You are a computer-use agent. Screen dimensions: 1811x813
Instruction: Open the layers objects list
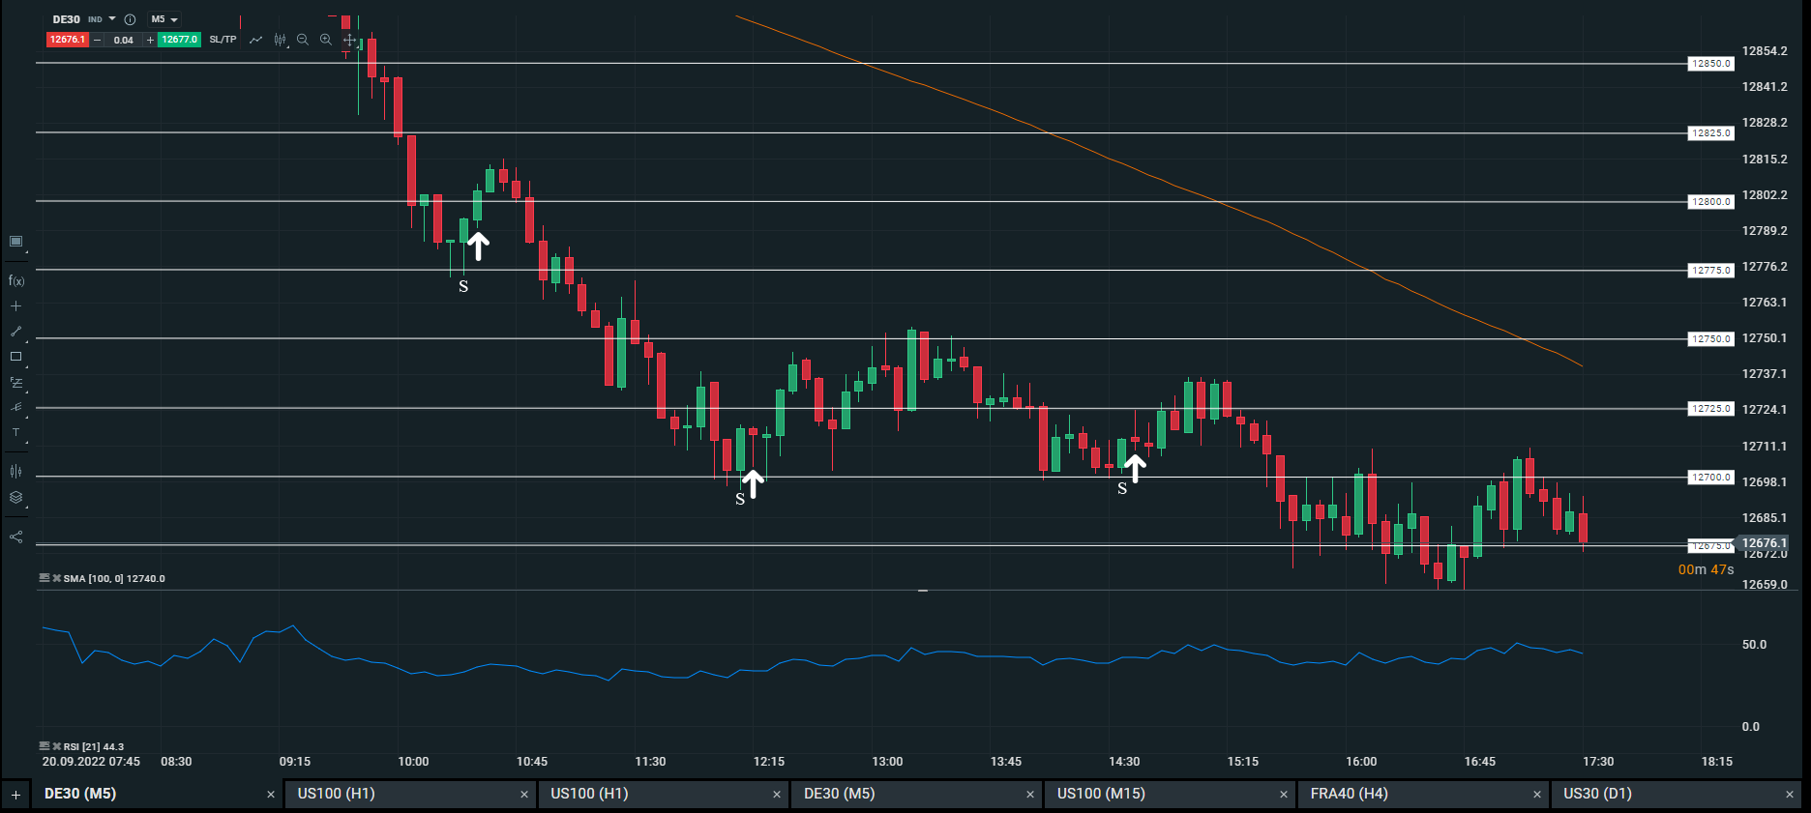pos(15,498)
